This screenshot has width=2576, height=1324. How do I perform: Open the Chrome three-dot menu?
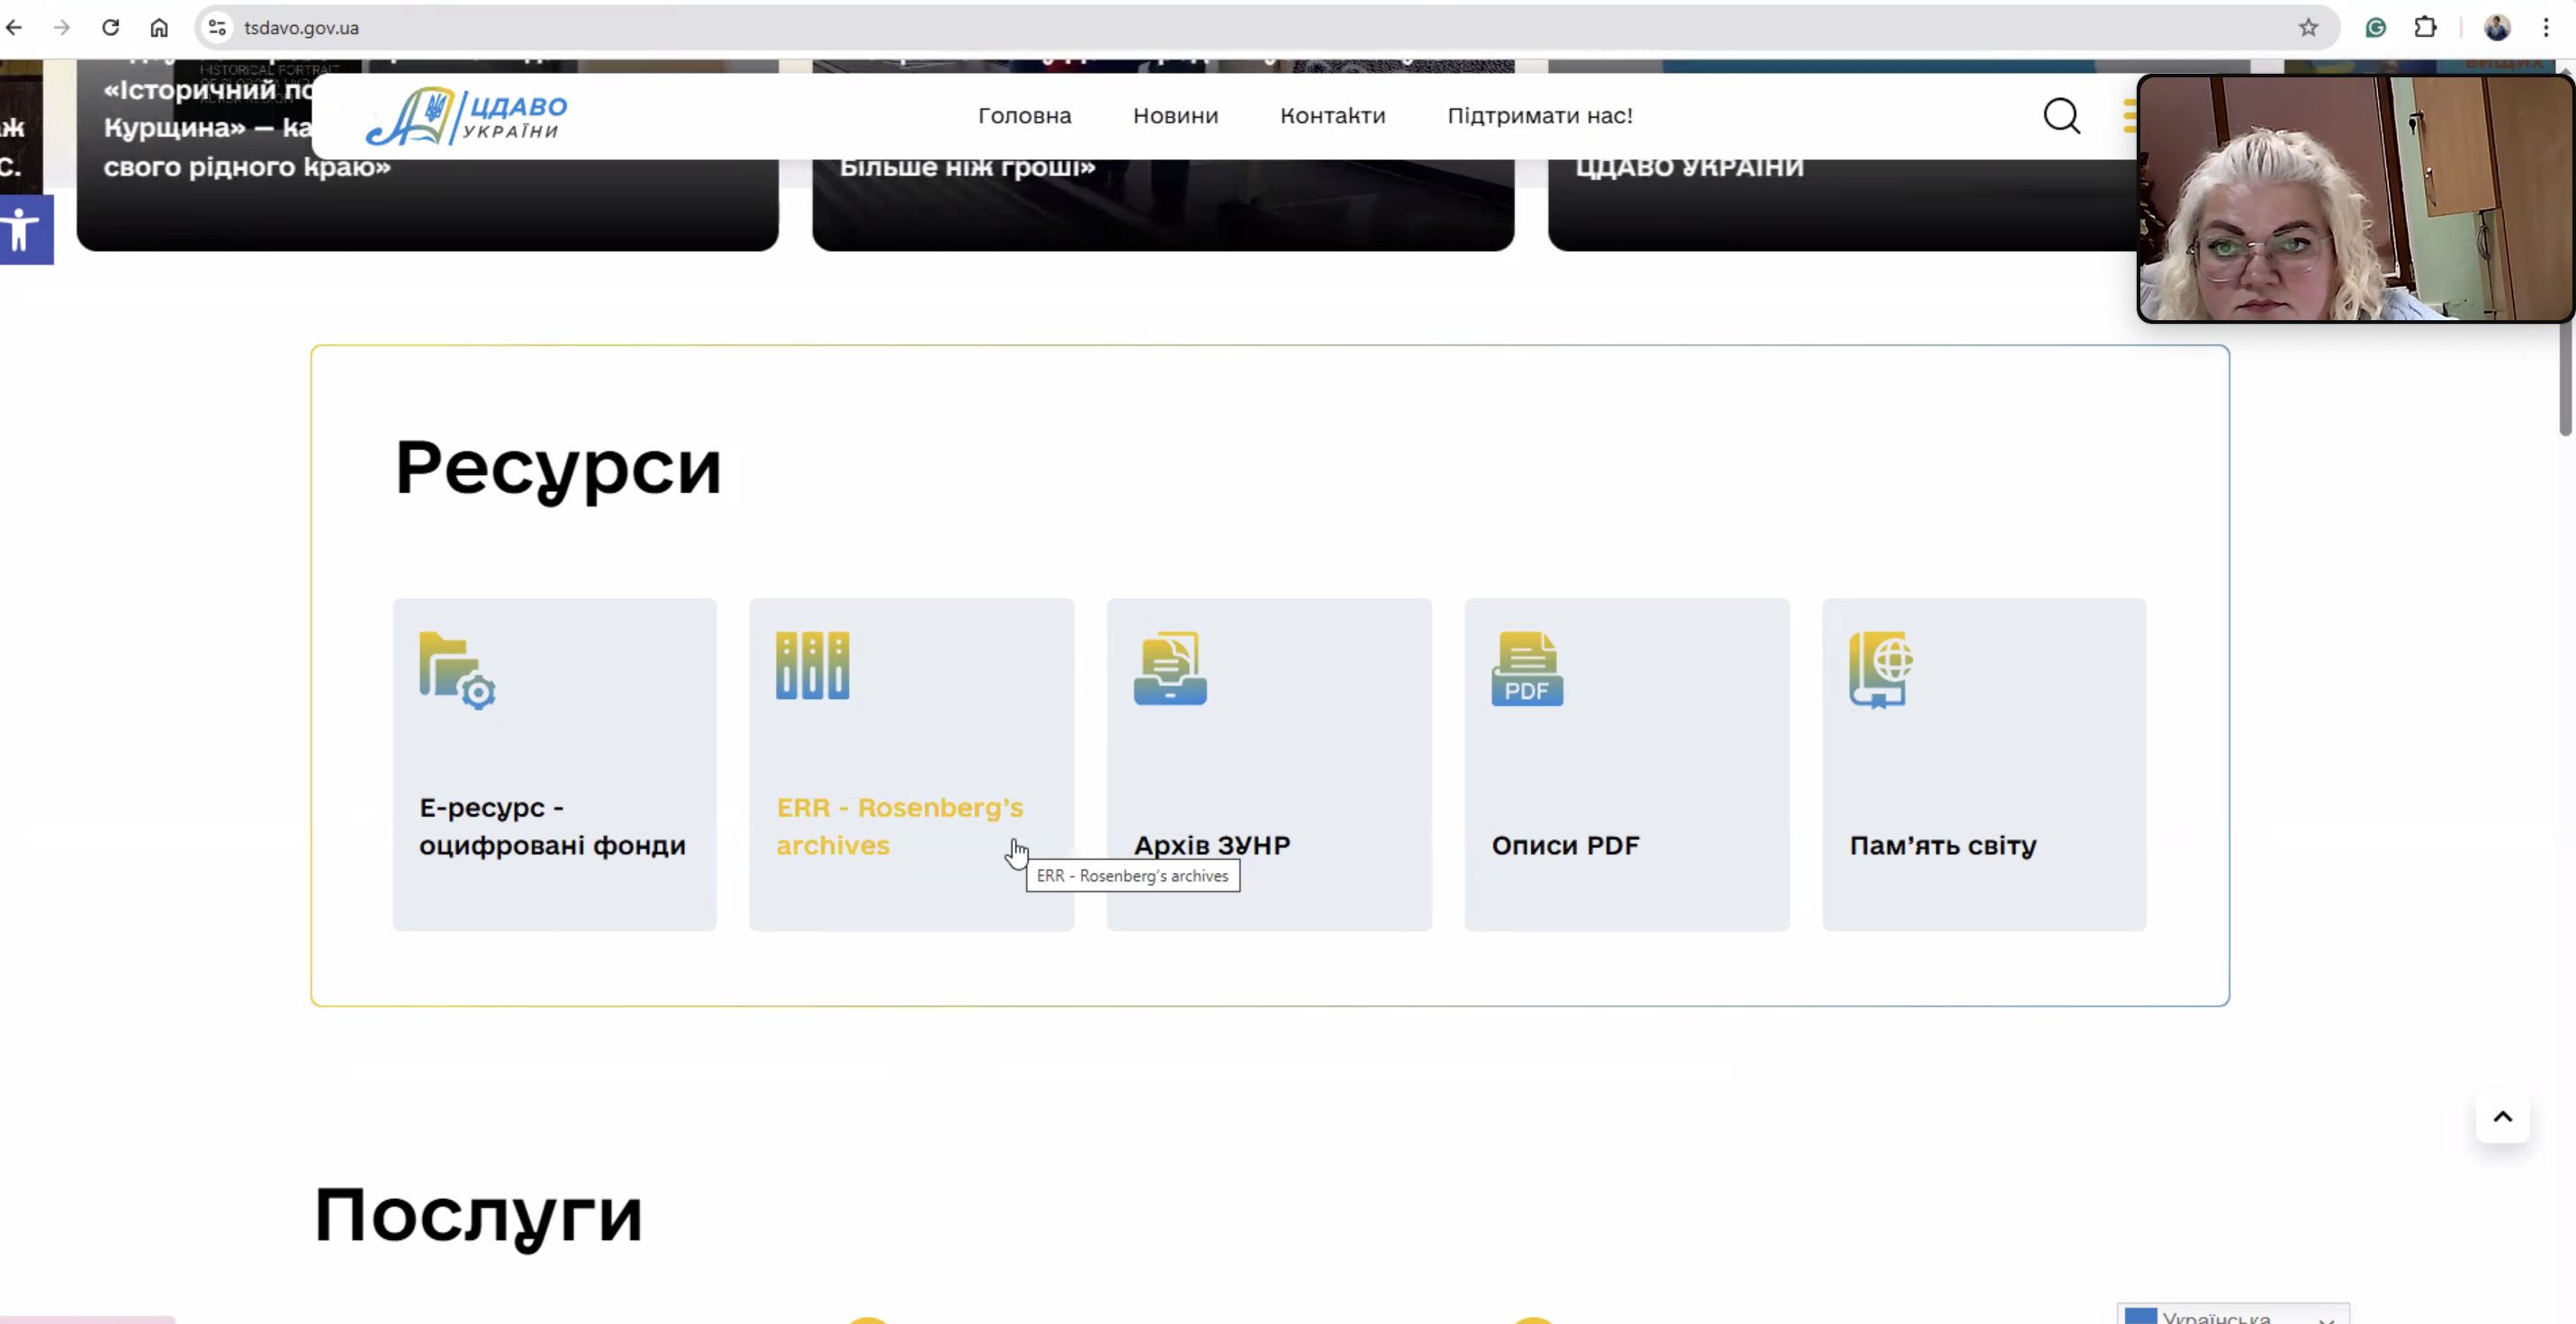tap(2546, 28)
